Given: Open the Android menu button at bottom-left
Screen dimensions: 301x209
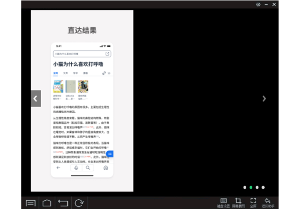Looking at the screenshot, I should coord(31,203).
